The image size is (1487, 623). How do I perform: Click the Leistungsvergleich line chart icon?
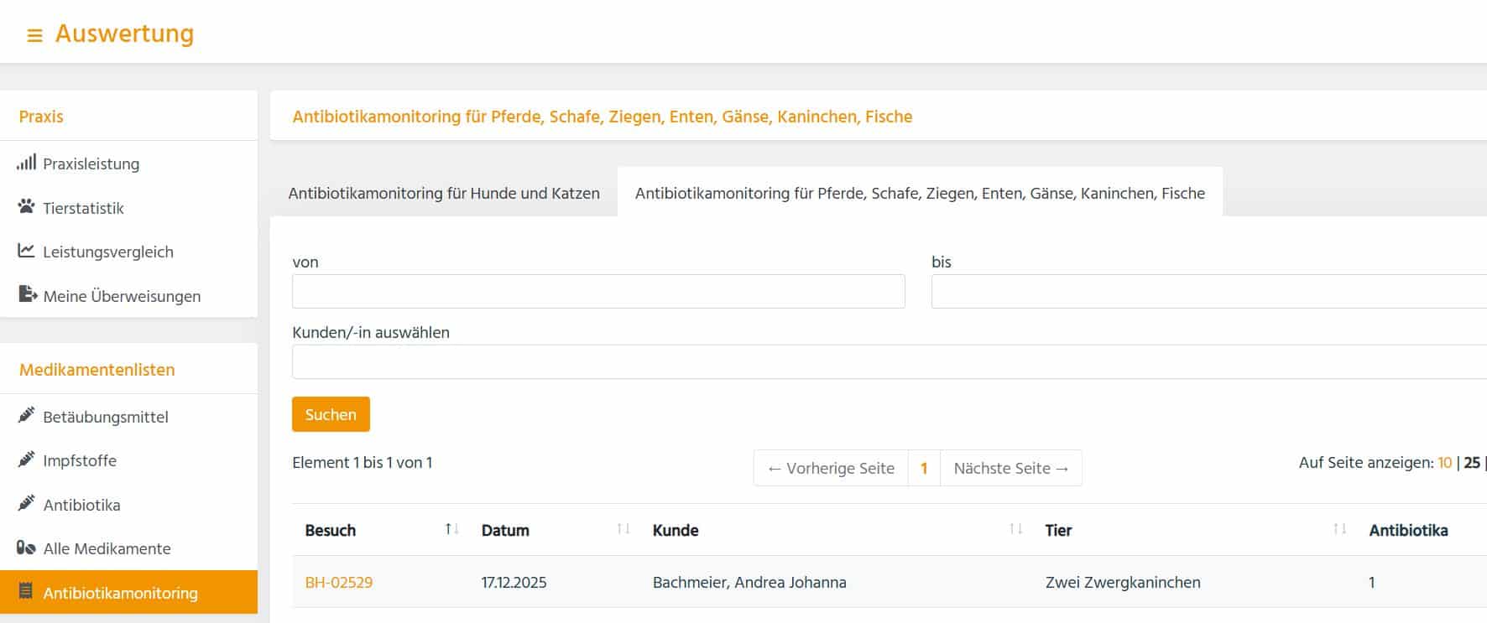26,251
